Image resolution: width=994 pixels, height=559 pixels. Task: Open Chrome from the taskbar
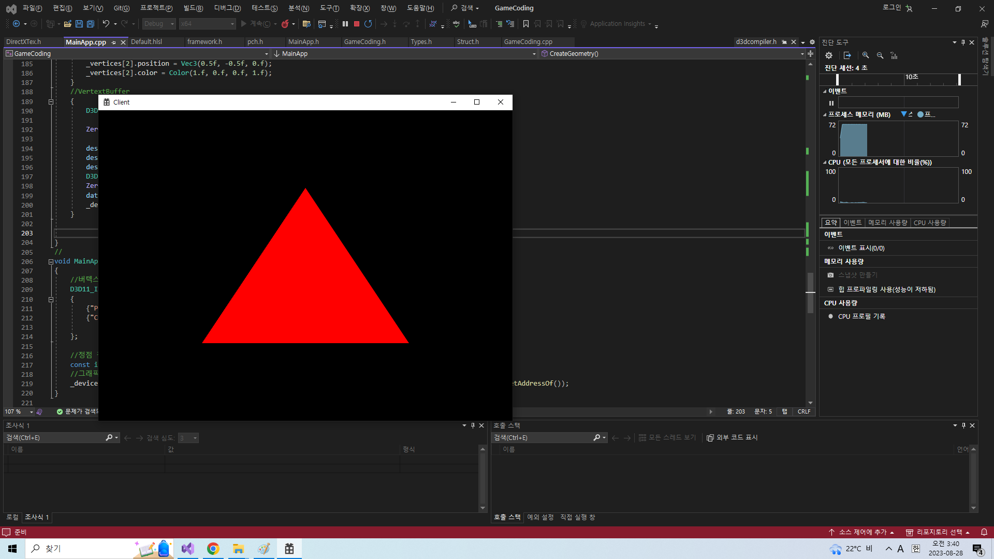[x=213, y=549]
